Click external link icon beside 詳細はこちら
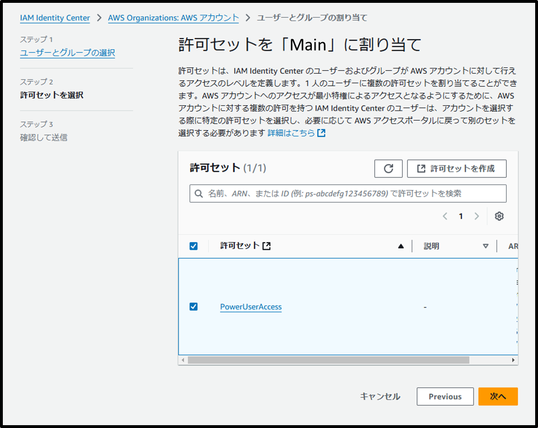538x428 pixels. click(321, 133)
